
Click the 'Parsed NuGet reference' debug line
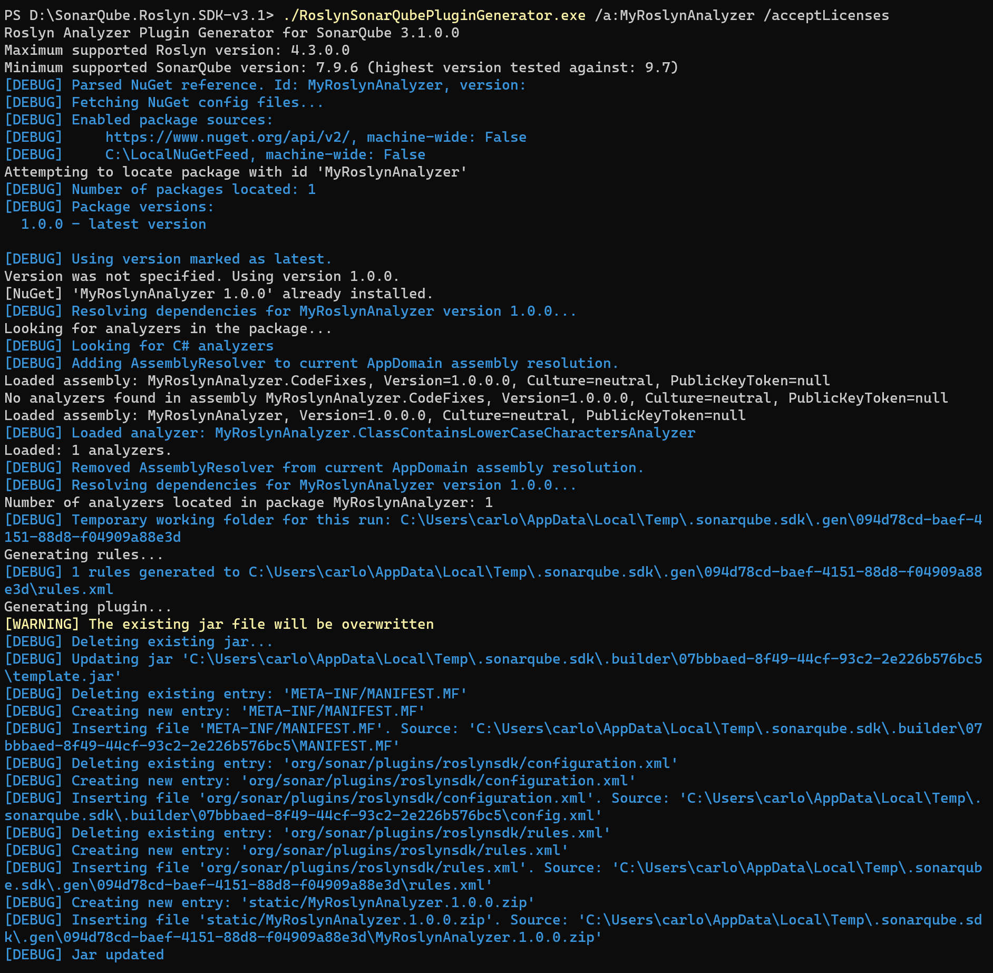click(x=266, y=85)
